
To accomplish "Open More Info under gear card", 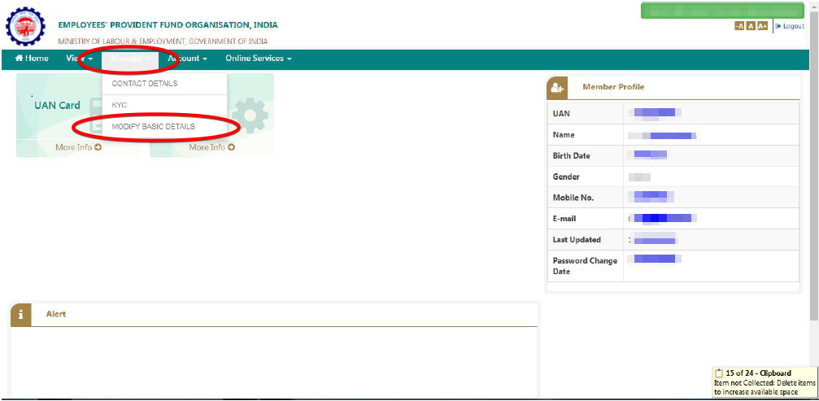I will [x=212, y=147].
